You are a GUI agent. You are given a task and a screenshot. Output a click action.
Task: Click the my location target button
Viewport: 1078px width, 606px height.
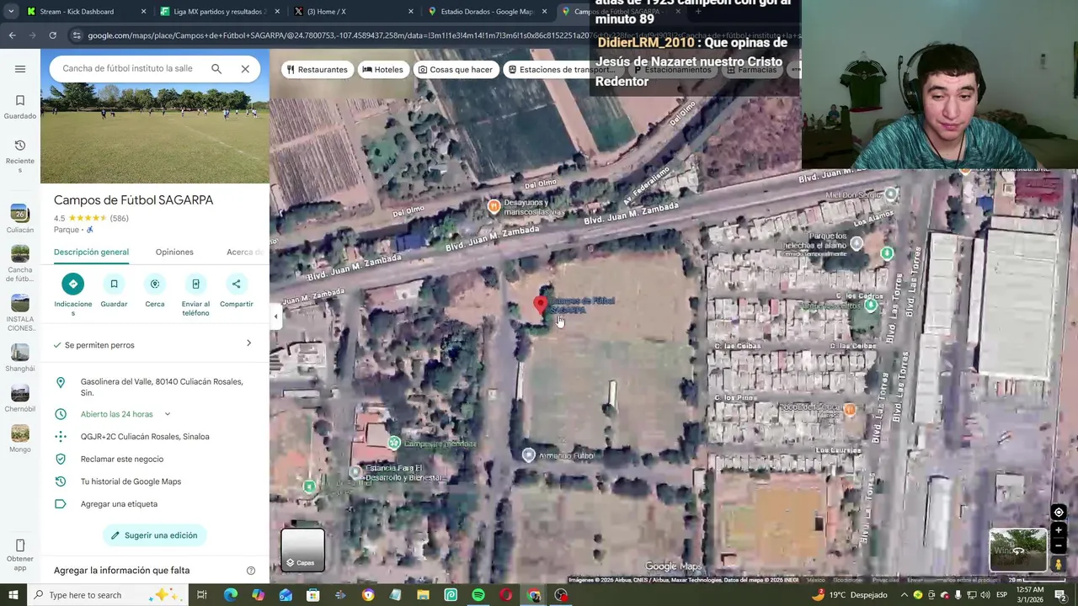coord(1059,513)
